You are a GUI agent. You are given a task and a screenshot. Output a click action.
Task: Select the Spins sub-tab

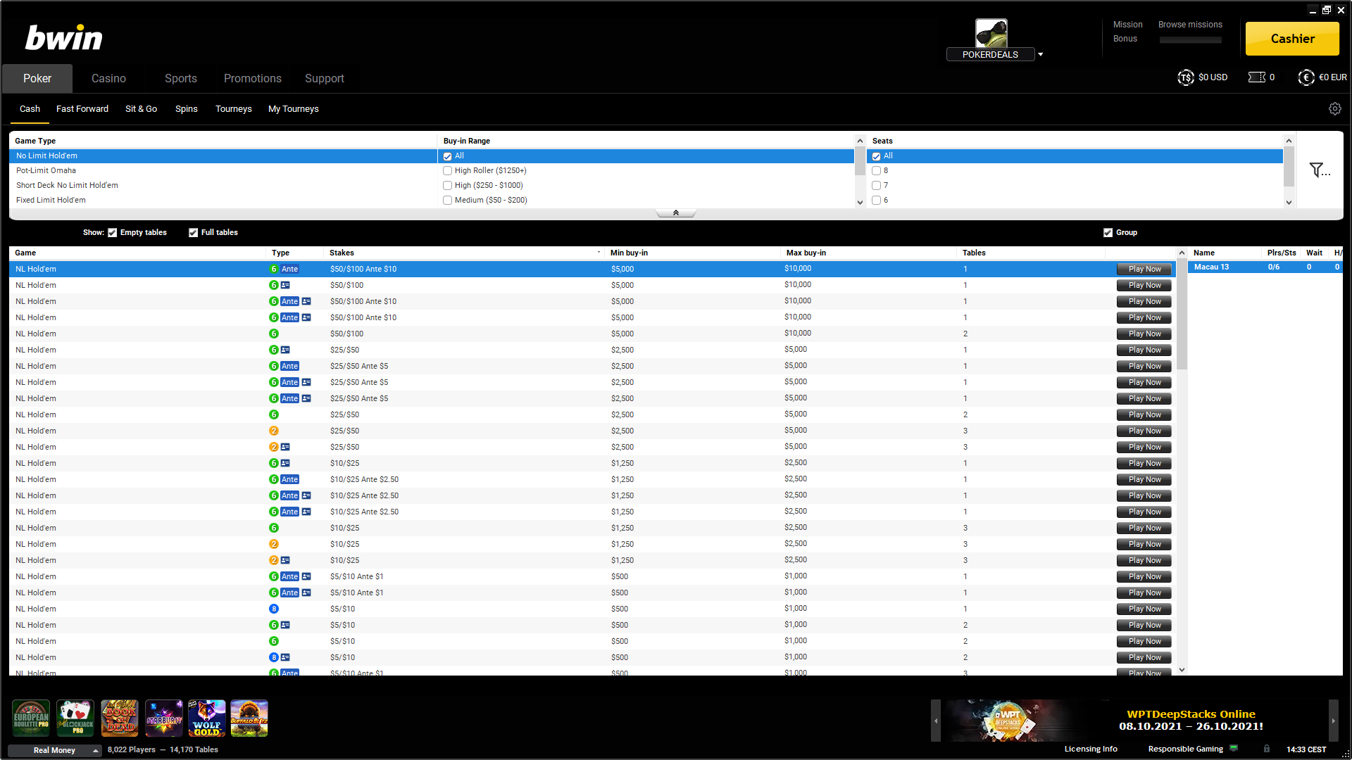click(x=187, y=108)
